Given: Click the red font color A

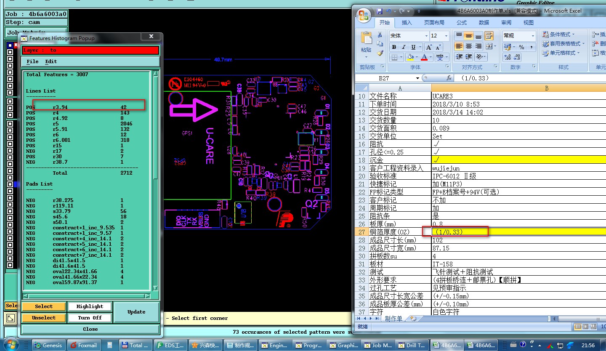Looking at the screenshot, I should coord(424,57).
